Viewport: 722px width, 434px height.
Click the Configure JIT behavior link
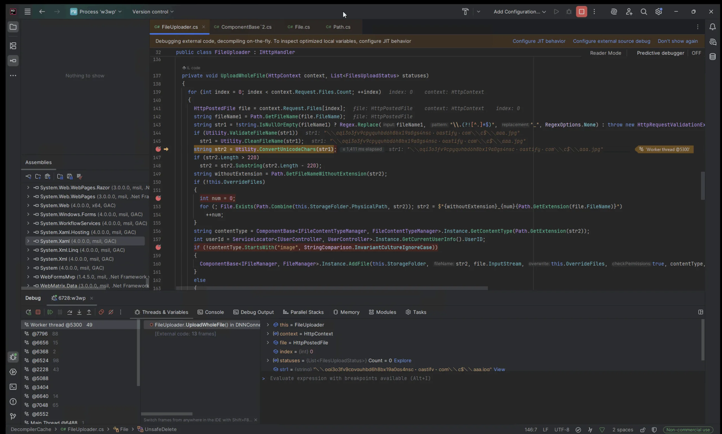coord(539,41)
